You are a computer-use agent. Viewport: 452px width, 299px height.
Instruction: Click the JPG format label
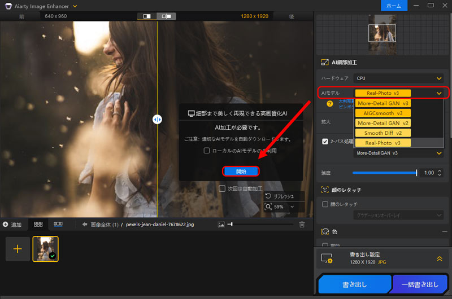tap(382, 262)
